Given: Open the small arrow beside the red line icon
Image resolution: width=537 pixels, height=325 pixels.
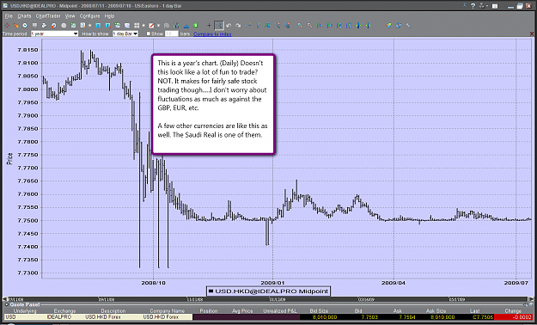Looking at the screenshot, I should pos(158,26).
